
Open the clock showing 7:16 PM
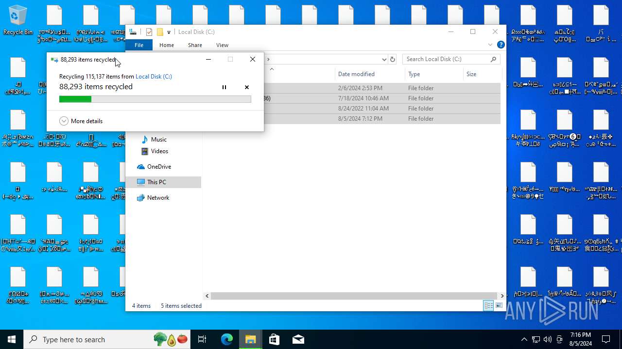pos(580,339)
